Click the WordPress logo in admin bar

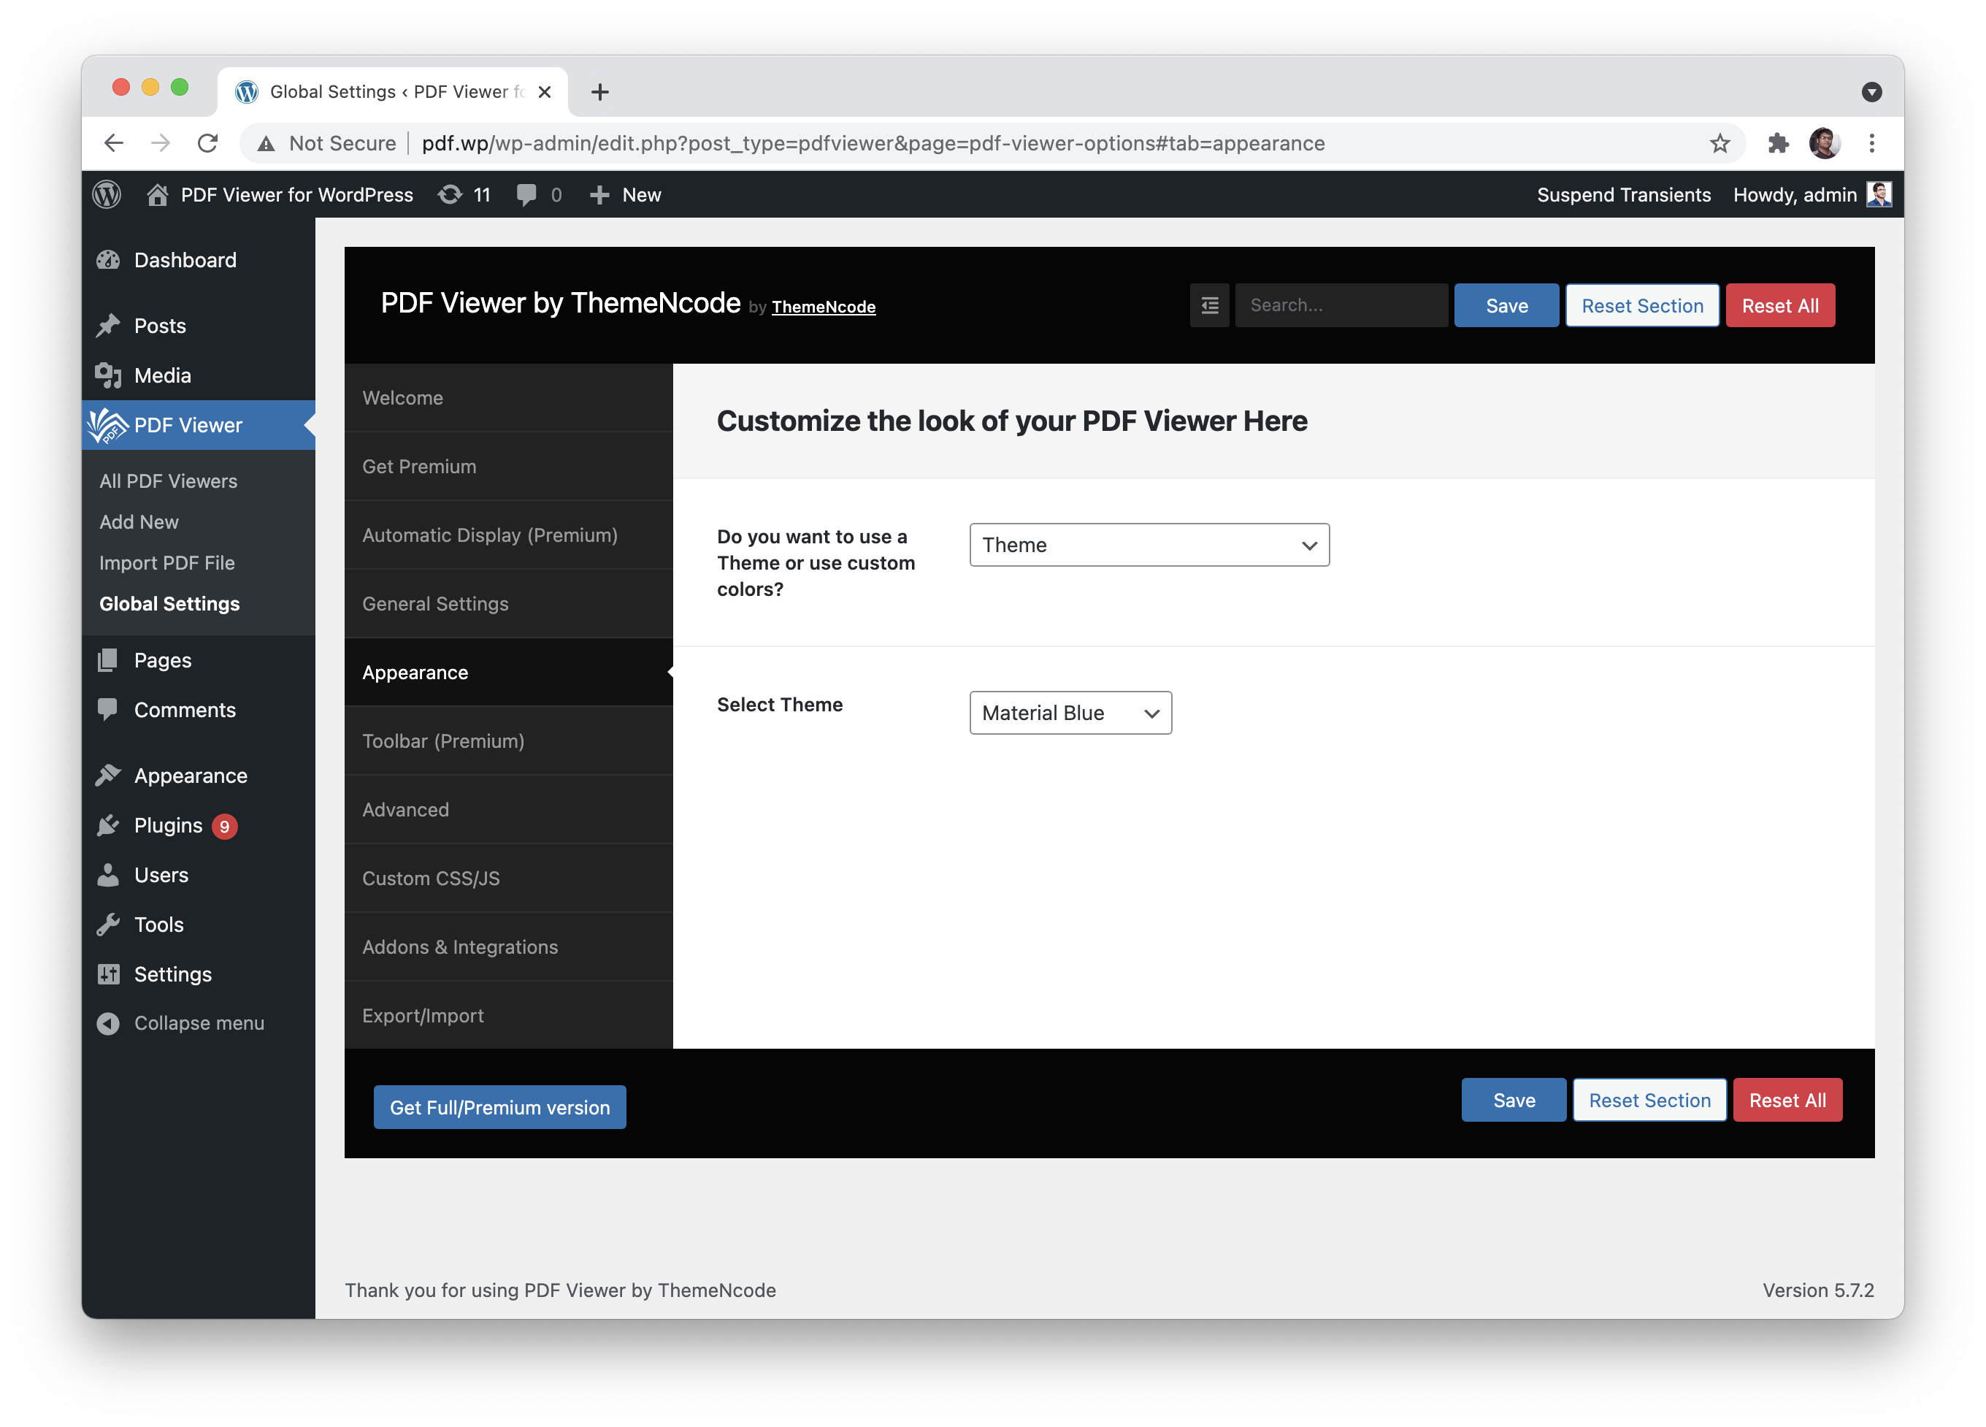(x=107, y=194)
